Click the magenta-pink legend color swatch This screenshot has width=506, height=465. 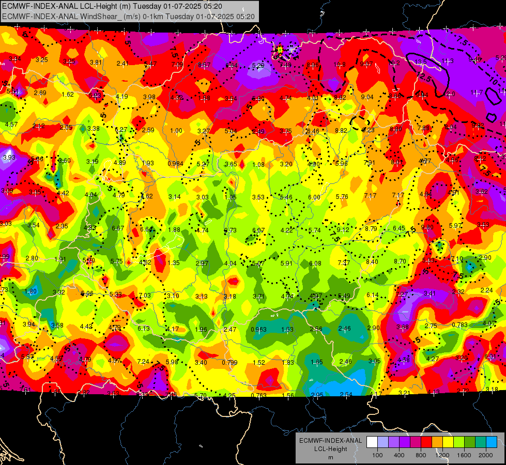[x=416, y=442]
